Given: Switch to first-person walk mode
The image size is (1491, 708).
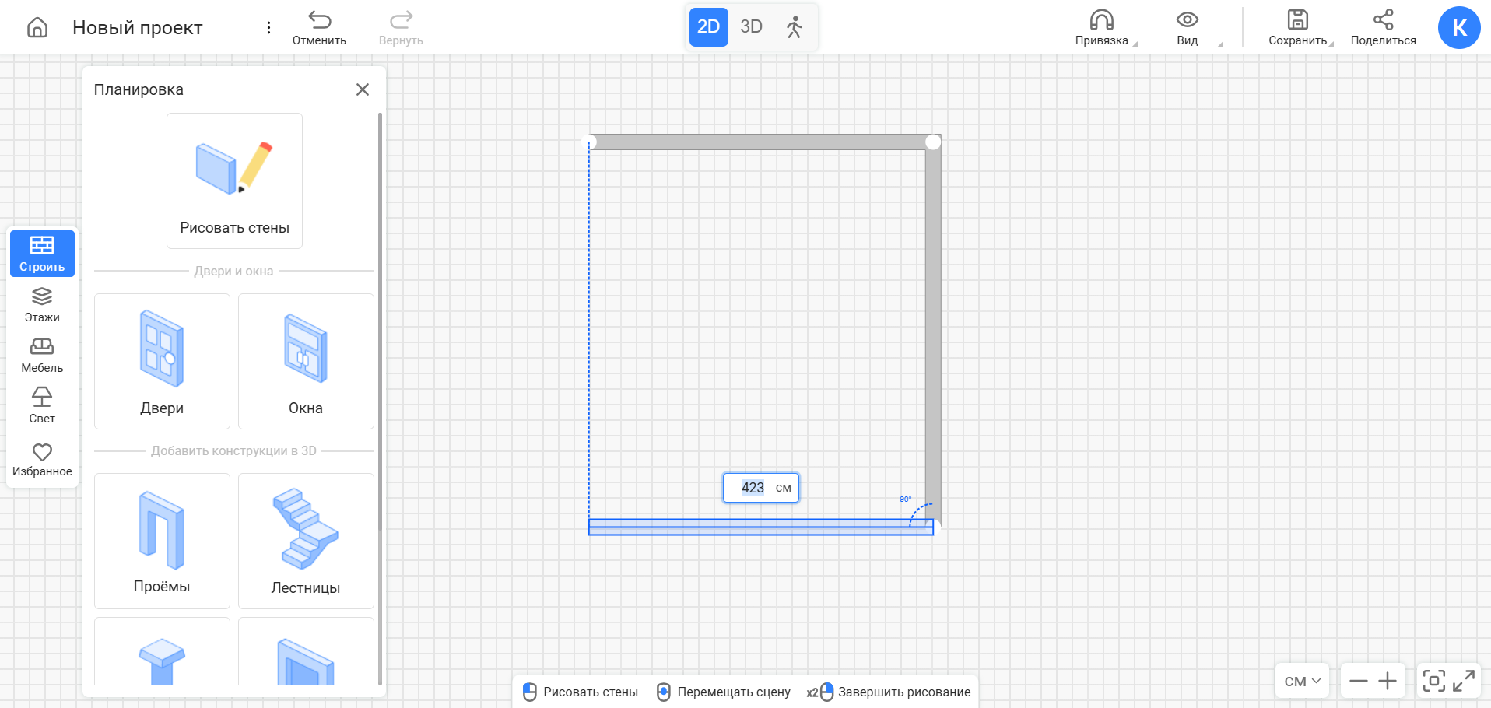Looking at the screenshot, I should click(794, 27).
